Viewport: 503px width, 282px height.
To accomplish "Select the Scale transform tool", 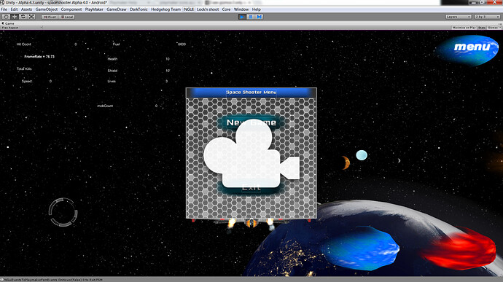I will pos(31,17).
